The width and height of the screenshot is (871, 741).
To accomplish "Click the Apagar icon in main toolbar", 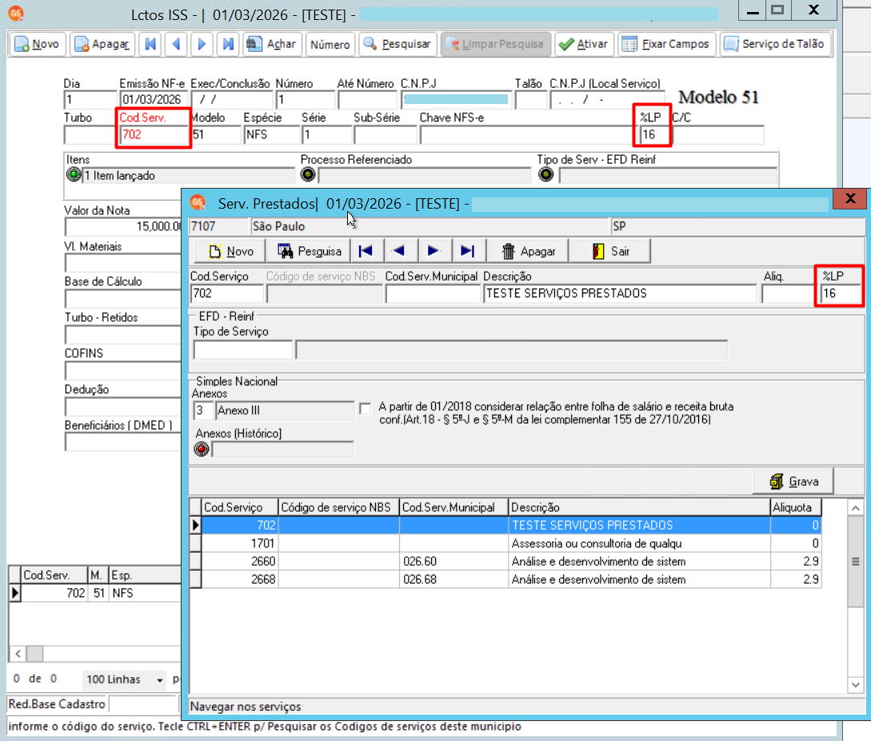I will point(102,44).
